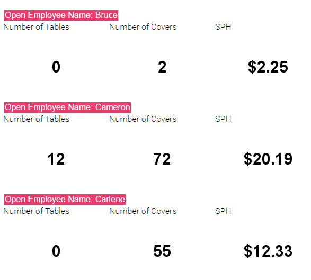Select the Carlene employee name header

click(x=65, y=200)
